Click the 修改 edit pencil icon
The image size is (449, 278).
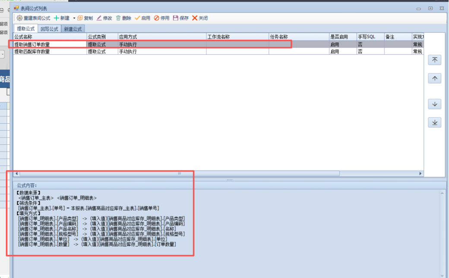(104, 18)
